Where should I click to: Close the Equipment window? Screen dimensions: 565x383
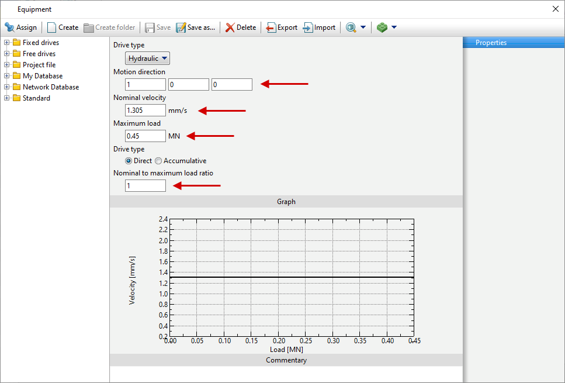(555, 9)
